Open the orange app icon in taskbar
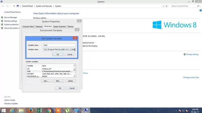The image size is (202, 113). 58,110
